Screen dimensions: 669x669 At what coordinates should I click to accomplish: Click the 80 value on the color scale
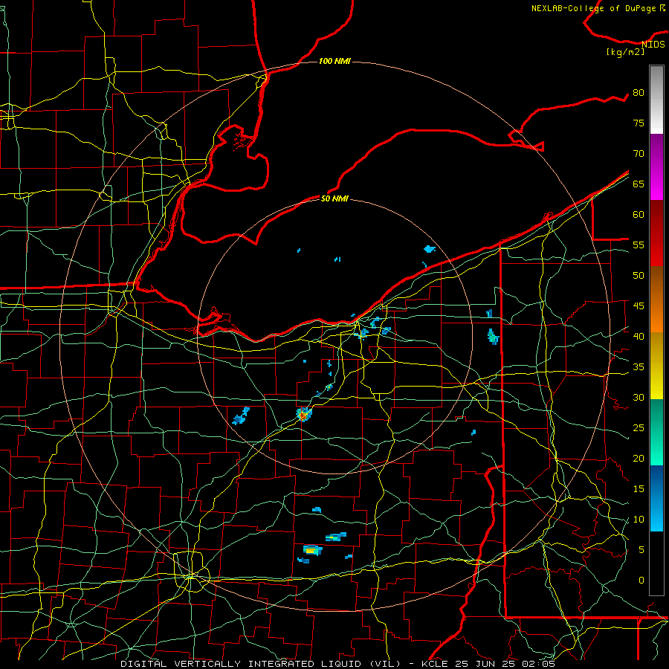coord(639,93)
